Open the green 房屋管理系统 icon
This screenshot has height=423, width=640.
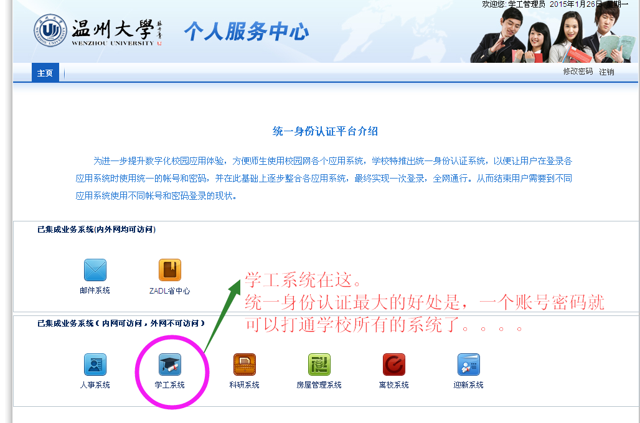click(x=319, y=365)
